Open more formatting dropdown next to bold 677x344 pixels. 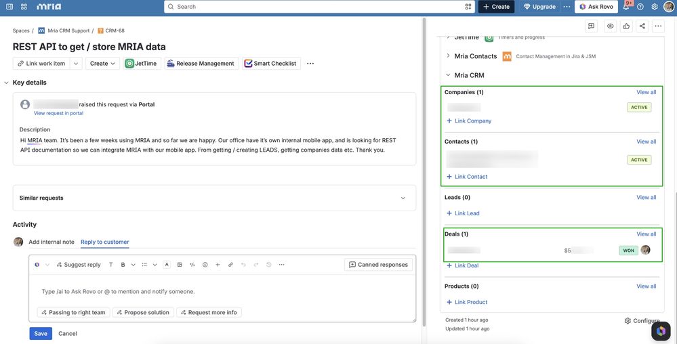click(x=134, y=265)
